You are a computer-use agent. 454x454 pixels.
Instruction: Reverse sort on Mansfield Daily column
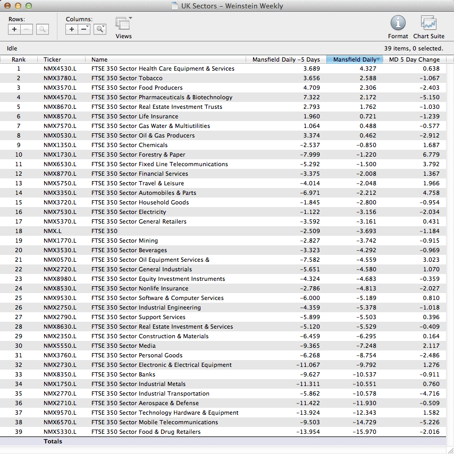(x=354, y=59)
